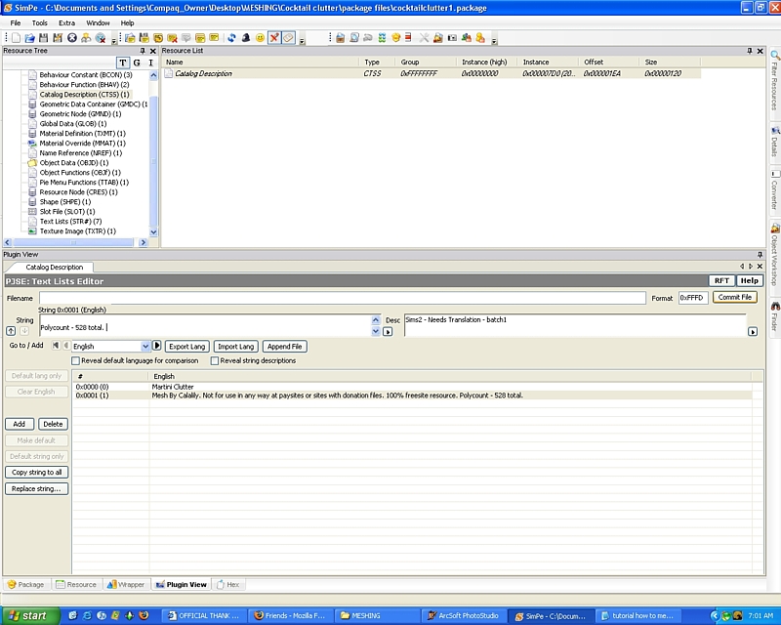Enable Reveal default language for comparison
Viewport: 781px width, 625px height.
coord(76,360)
